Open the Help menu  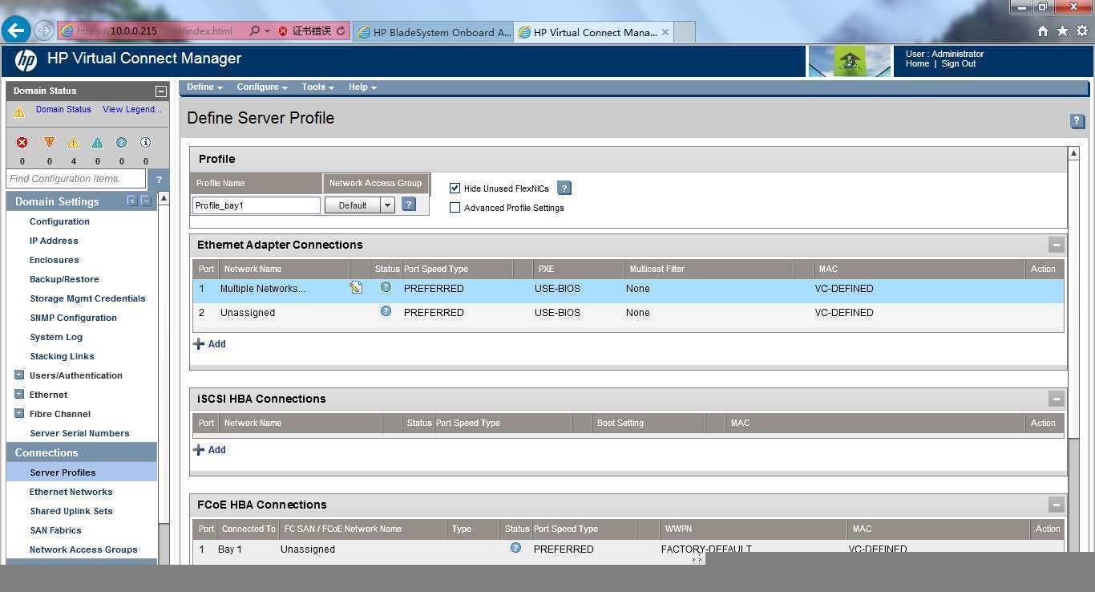click(362, 87)
